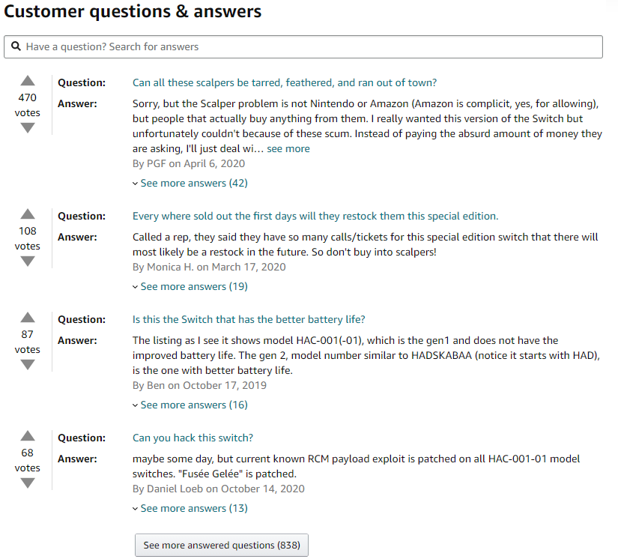The image size is (618, 559).
Task: Downvote the battery life question
Action: click(28, 365)
